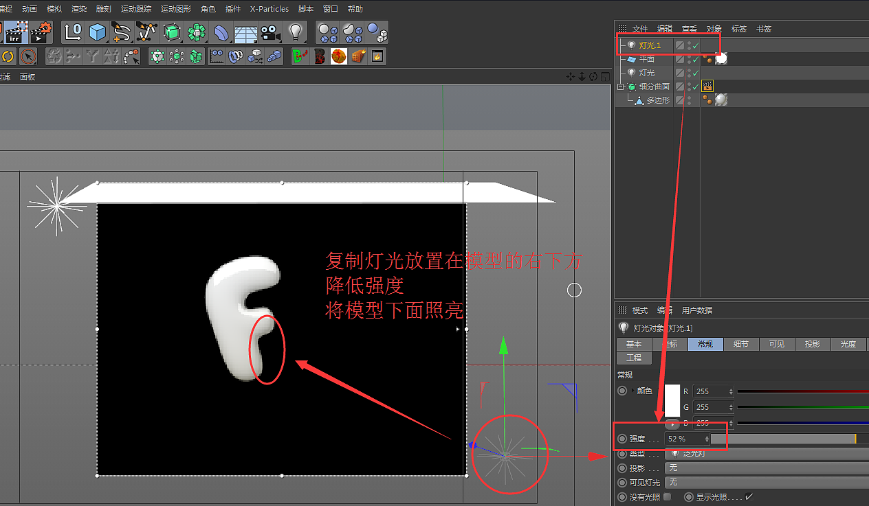Viewport: 869px width, 506px height.
Task: Toggle enable checkmark for 平面
Action: 696,59
